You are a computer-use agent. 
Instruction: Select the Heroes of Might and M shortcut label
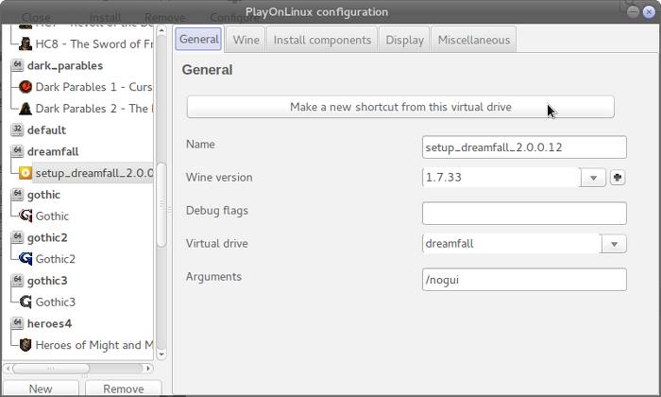tap(94, 345)
